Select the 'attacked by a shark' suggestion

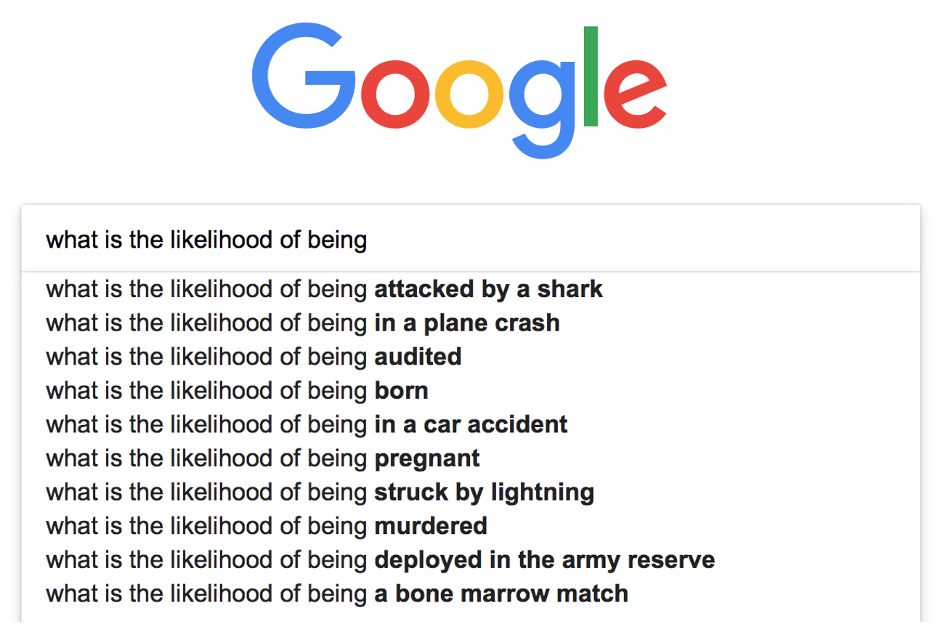click(324, 289)
